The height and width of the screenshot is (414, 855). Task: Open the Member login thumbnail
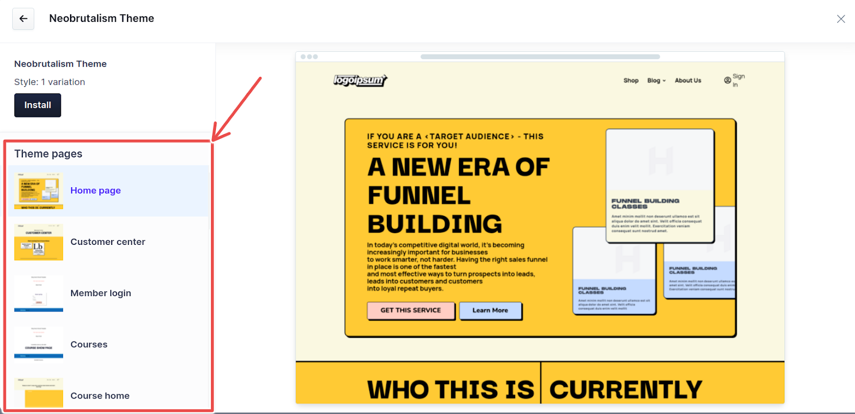[x=38, y=293]
